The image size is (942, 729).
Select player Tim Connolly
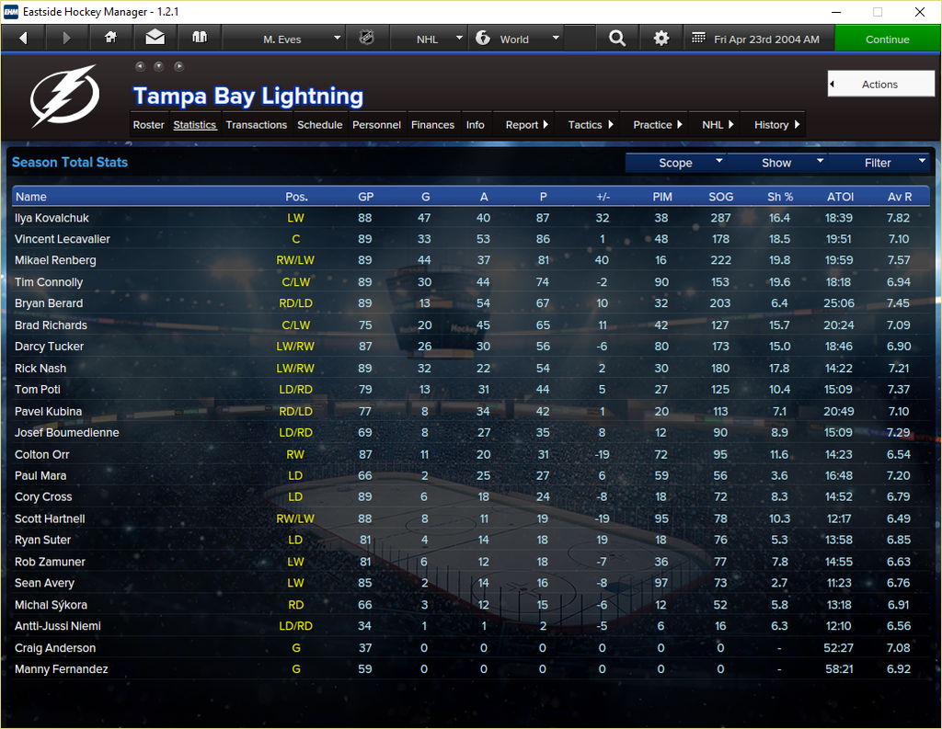coord(49,282)
